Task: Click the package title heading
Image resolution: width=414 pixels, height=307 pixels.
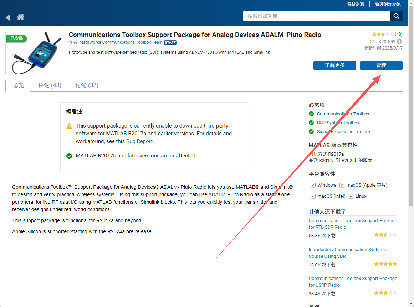Action: (x=195, y=35)
